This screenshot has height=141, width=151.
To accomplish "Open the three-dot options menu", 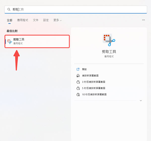I will click(x=143, y=20).
